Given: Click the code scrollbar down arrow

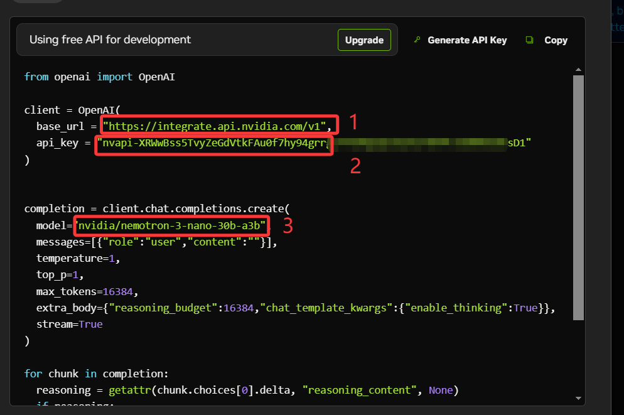Looking at the screenshot, I should pos(578,398).
